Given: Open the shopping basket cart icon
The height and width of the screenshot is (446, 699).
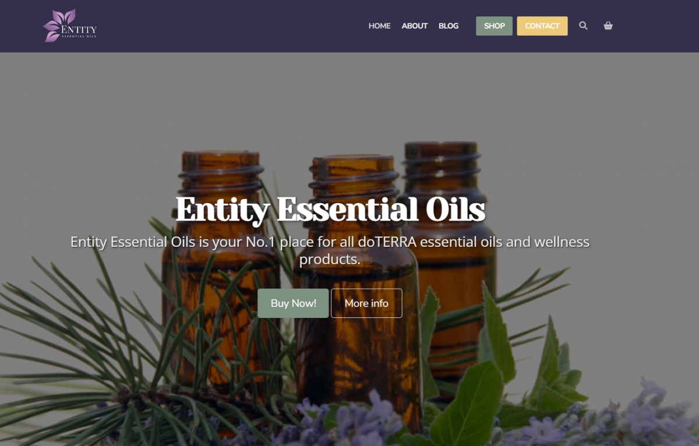Looking at the screenshot, I should click(x=608, y=26).
